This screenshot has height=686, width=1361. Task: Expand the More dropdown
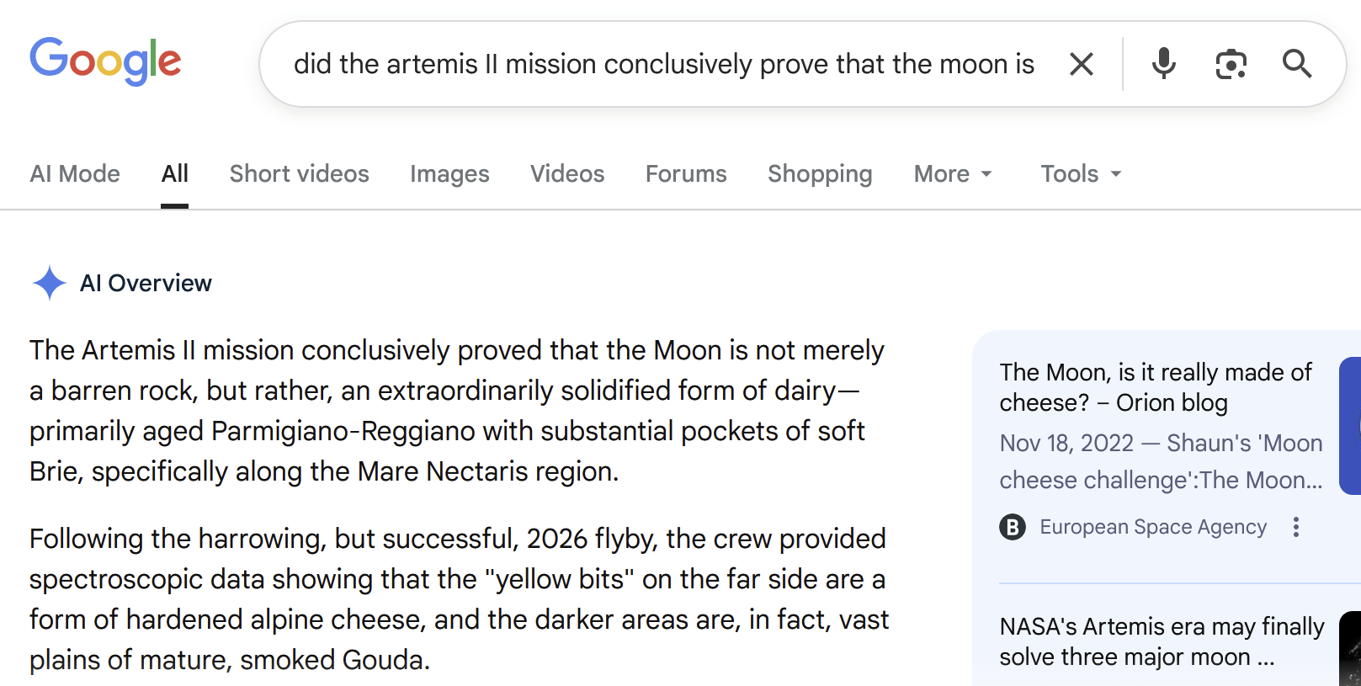[953, 173]
